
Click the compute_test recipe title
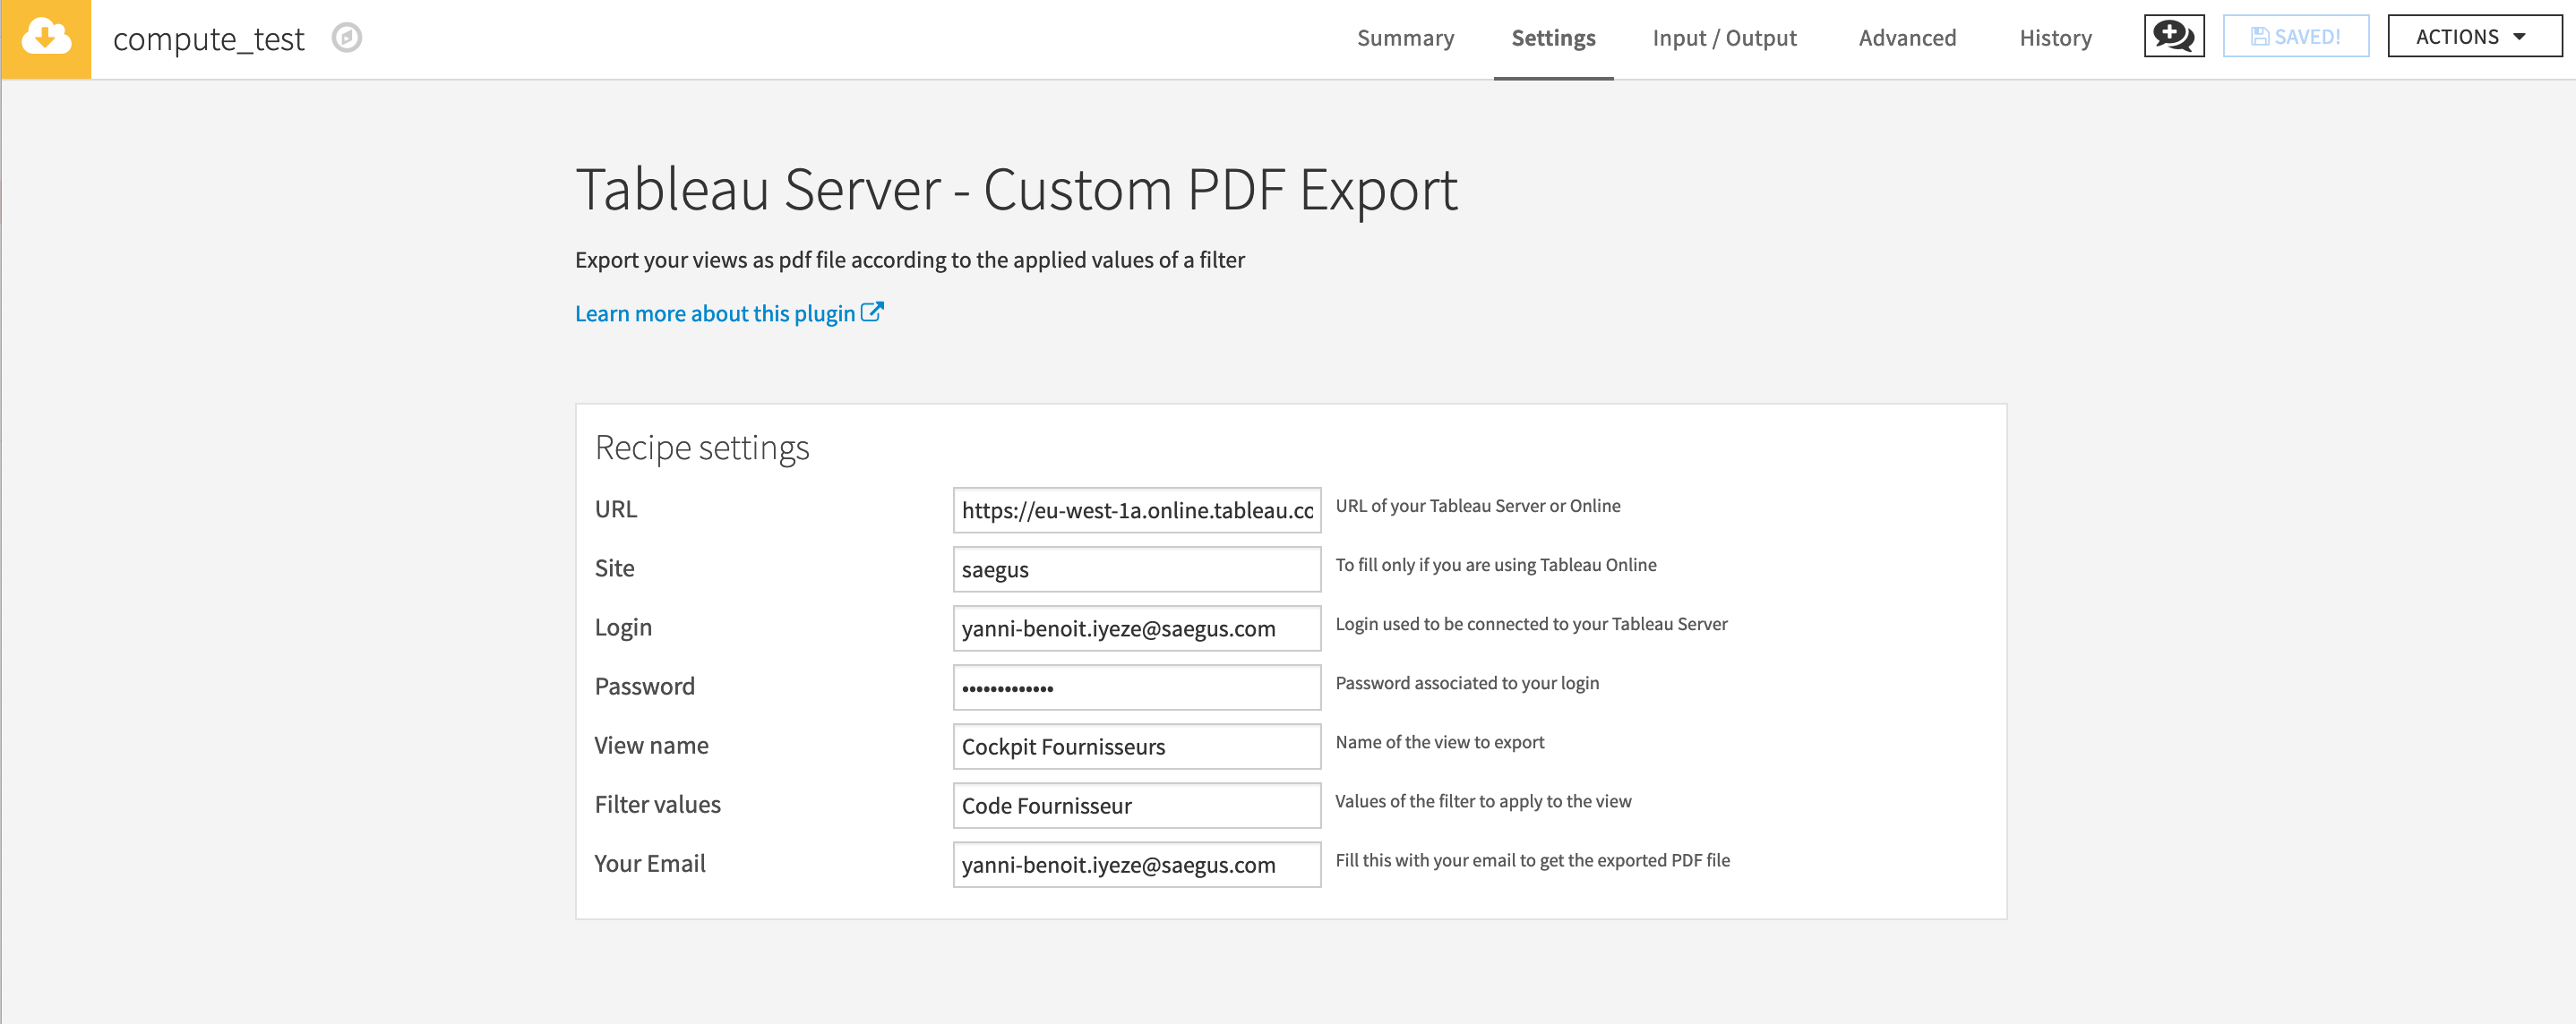coord(208,39)
